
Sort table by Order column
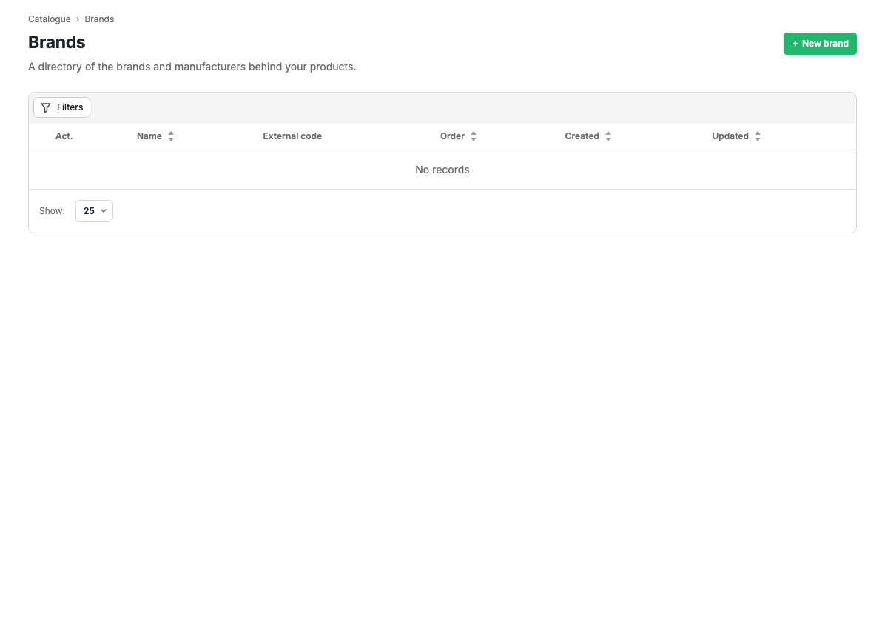click(458, 136)
